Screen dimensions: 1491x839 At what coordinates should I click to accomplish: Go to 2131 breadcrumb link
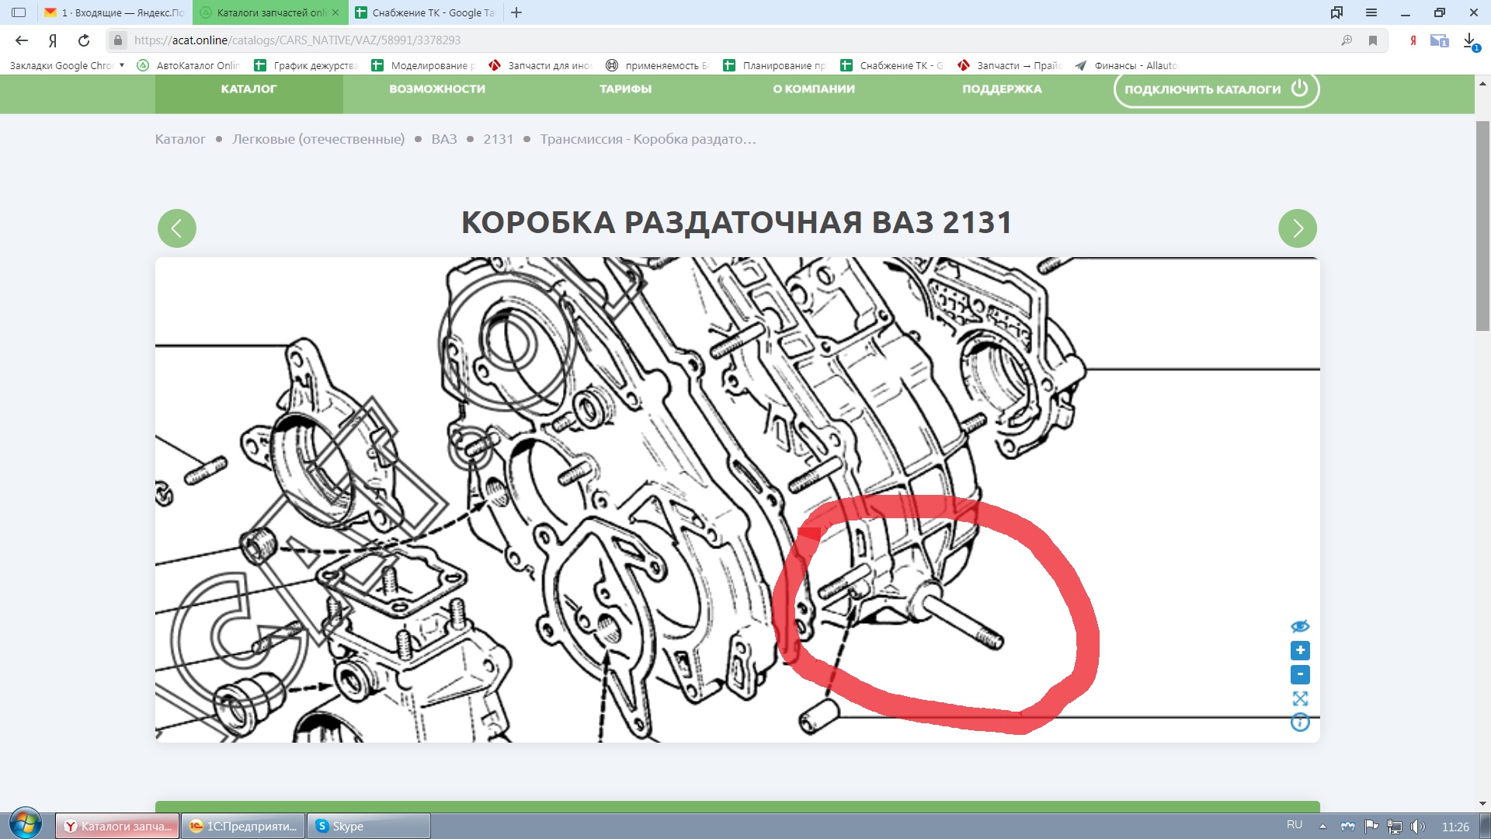(x=499, y=139)
